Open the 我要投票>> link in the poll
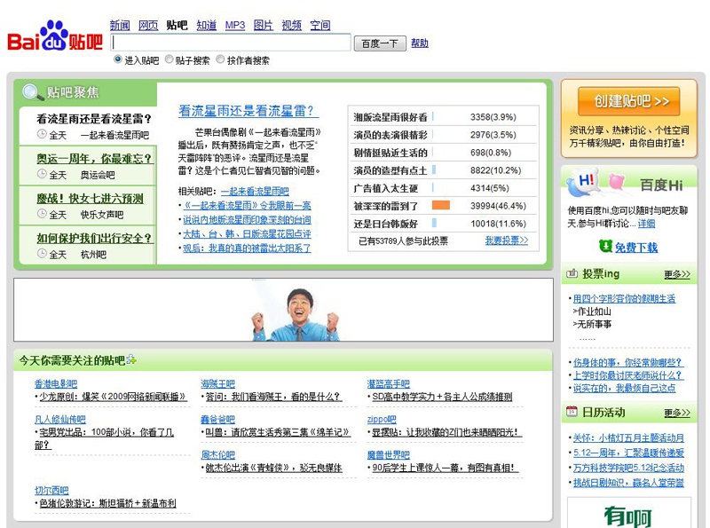 point(506,240)
